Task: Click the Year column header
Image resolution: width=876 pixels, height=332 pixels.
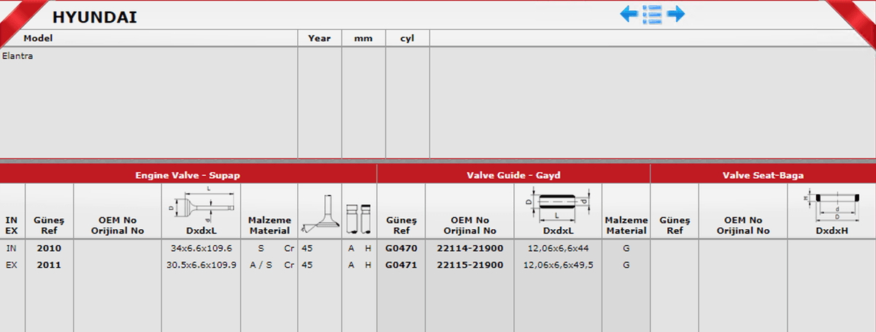Action: tap(319, 38)
